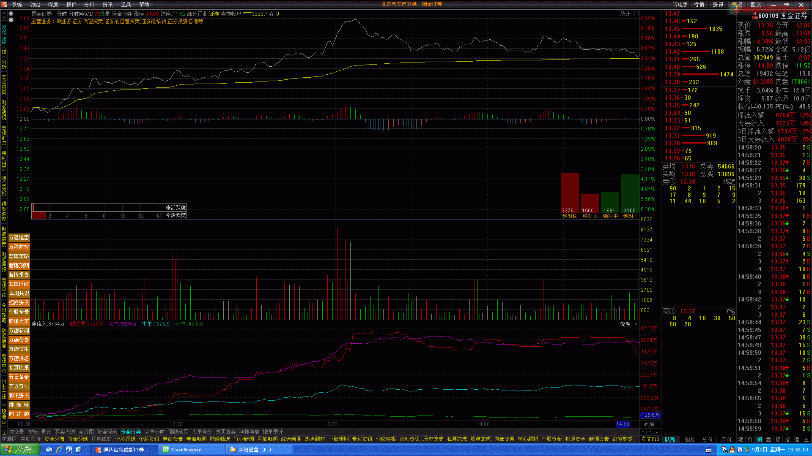812x456 pixels.
Task: Click the 14:55 timeline marker
Action: point(623,424)
